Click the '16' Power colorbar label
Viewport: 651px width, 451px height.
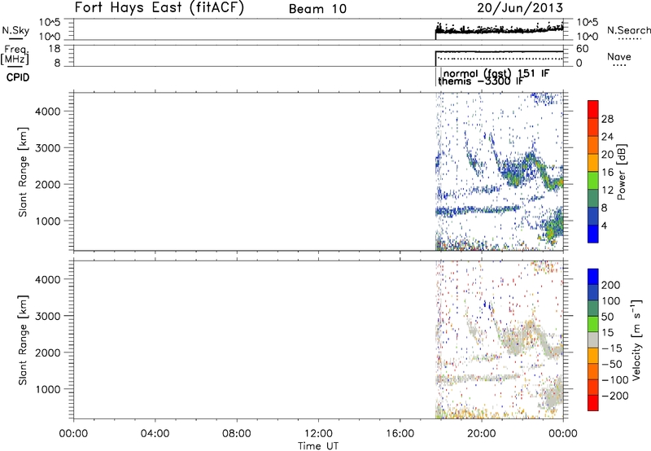click(607, 173)
